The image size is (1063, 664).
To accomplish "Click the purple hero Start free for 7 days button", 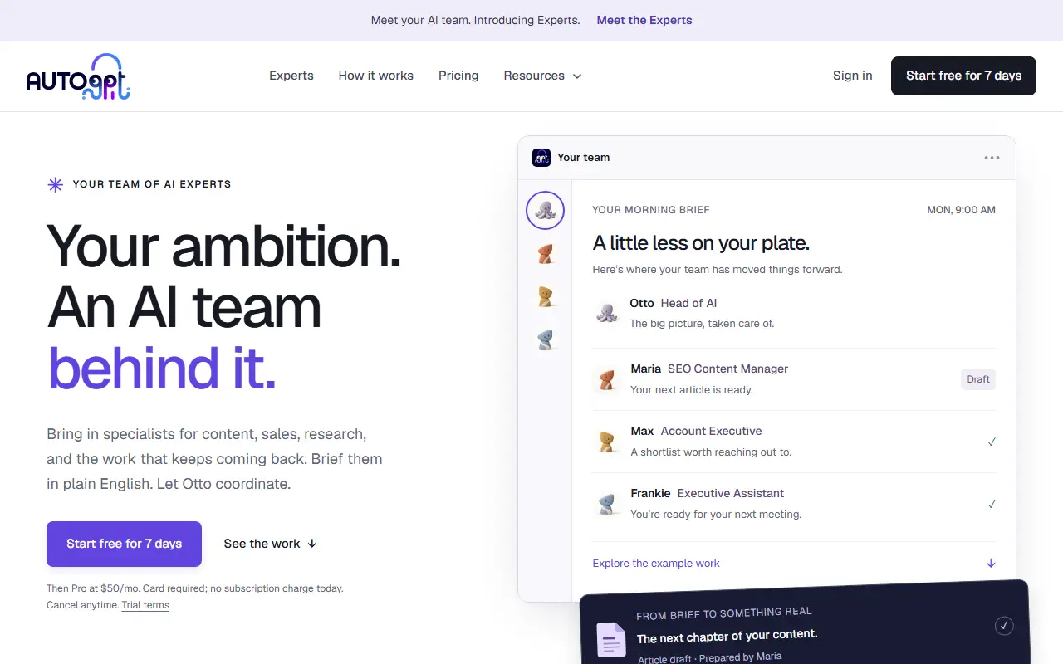I will (x=124, y=544).
